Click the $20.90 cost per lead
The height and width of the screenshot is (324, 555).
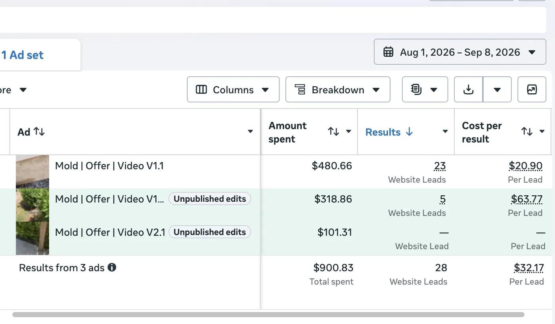click(526, 166)
